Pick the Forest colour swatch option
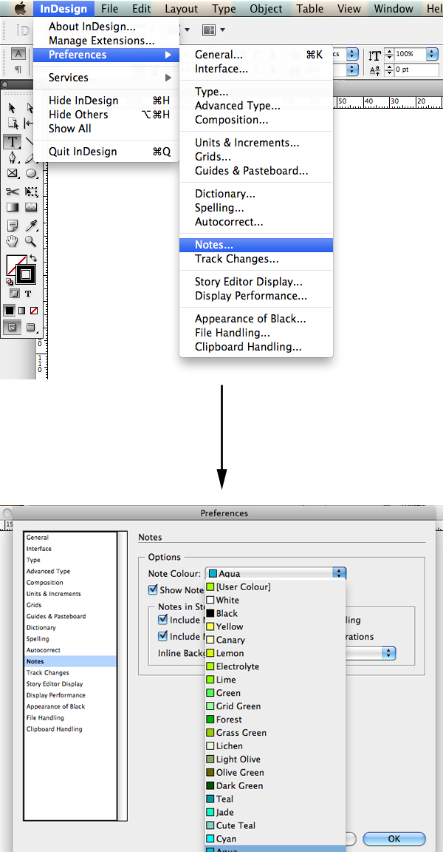The image size is (443, 852). point(275,720)
